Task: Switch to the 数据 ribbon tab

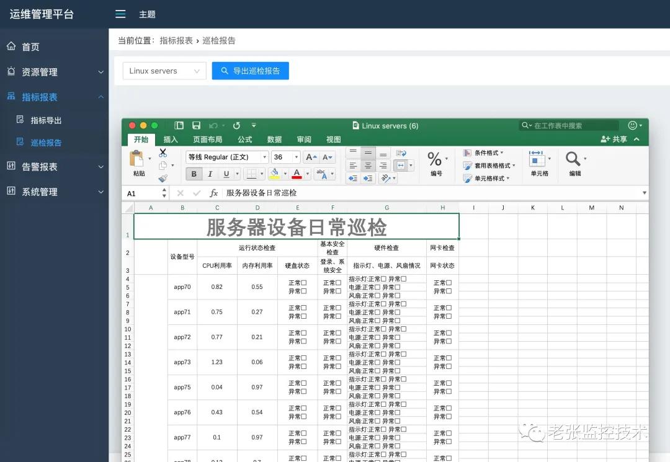Action: click(274, 140)
